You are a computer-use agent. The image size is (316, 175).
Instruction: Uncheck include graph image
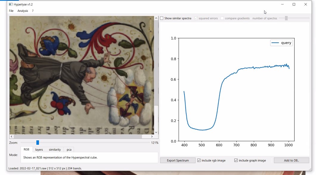coord(236,160)
